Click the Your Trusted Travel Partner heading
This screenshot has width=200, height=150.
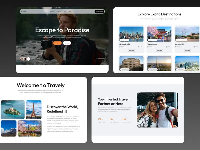pyautogui.click(x=113, y=102)
